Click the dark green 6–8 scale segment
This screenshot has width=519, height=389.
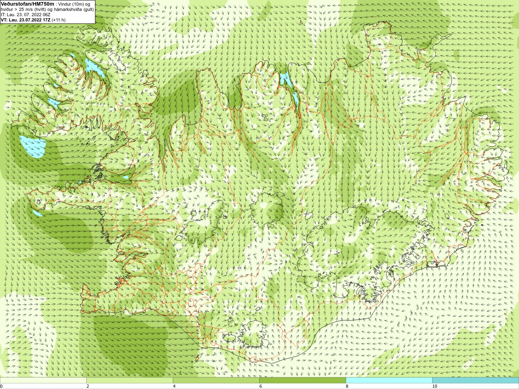pos(302,380)
